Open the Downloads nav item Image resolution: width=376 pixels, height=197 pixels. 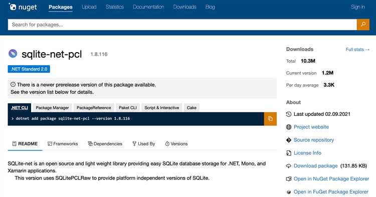click(184, 7)
